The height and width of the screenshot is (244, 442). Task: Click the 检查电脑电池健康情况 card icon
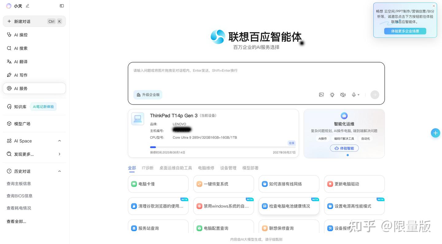coord(265,206)
